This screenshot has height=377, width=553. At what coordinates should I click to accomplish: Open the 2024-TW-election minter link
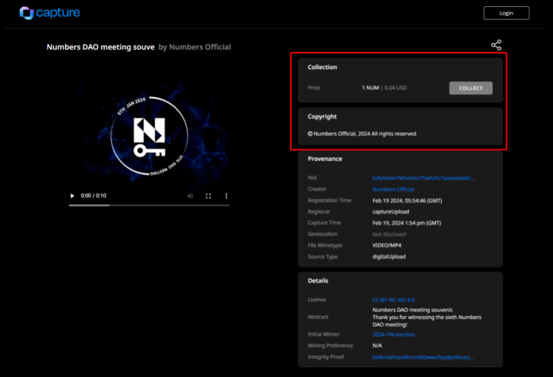point(394,334)
